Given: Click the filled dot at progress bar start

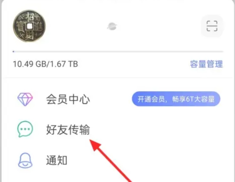Looking at the screenshot, I should (x=14, y=52).
